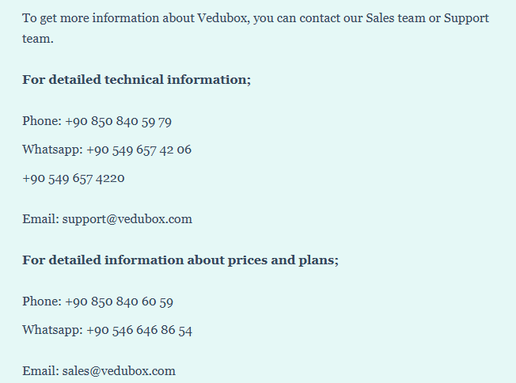Click the number +90 549 657 4220
The height and width of the screenshot is (383, 516).
coord(74,179)
